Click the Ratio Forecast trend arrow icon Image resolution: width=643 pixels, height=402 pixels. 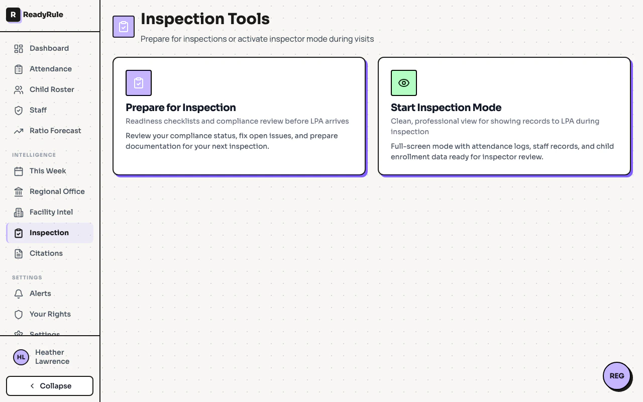19,131
